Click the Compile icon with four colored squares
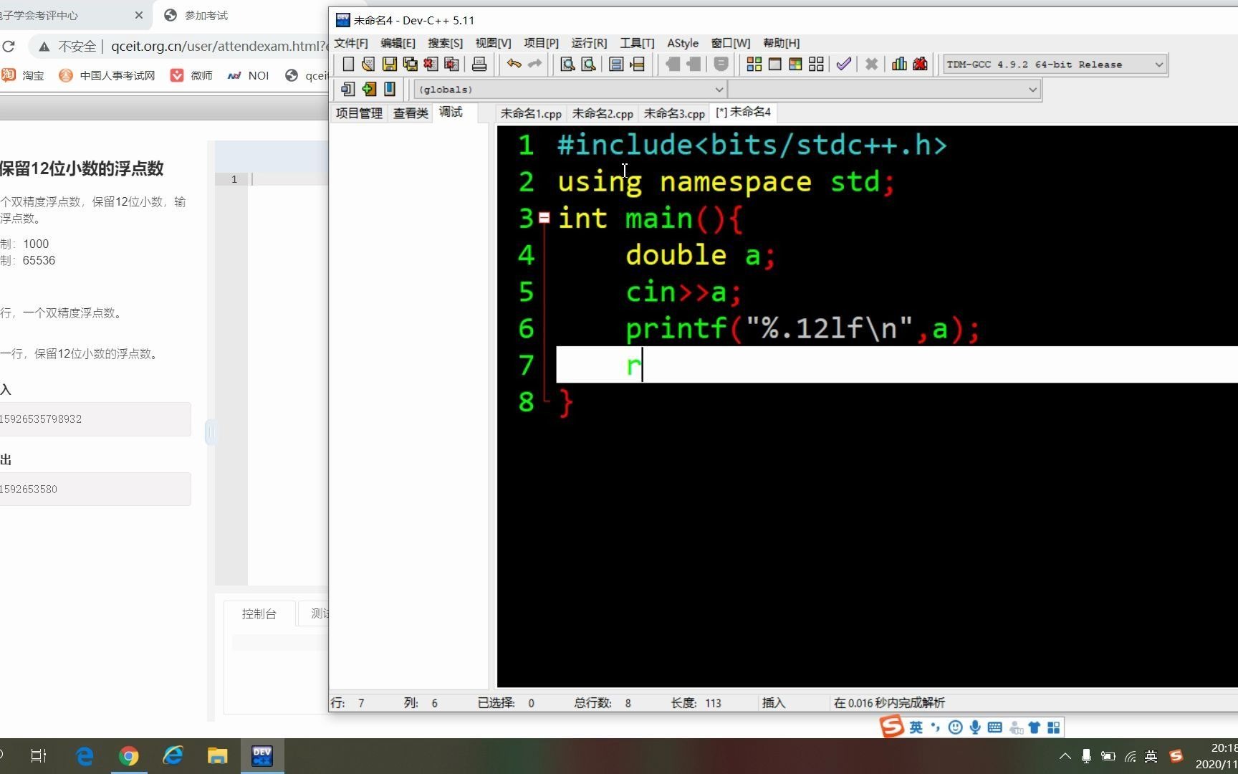This screenshot has width=1238, height=774. point(754,64)
